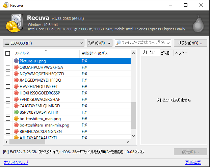Open the オンラインヘルプ link
The width and height of the screenshot is (210, 167).
point(16,162)
